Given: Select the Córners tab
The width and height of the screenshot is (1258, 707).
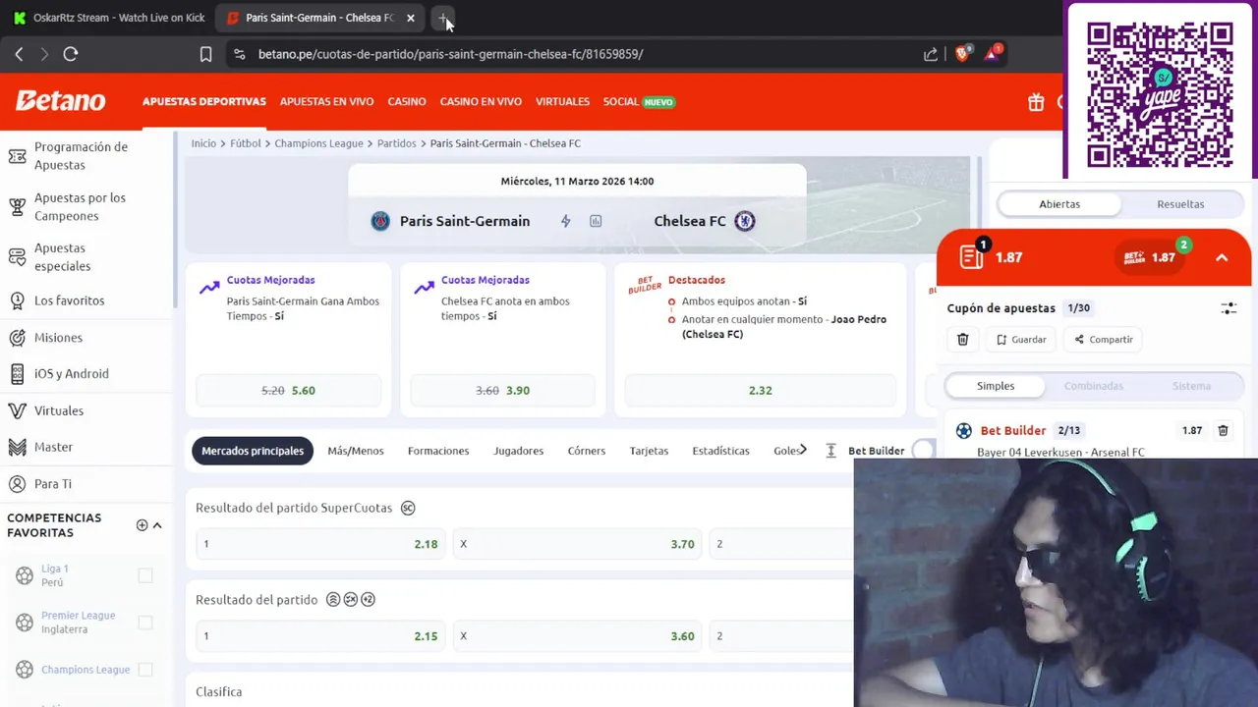Looking at the screenshot, I should (587, 451).
